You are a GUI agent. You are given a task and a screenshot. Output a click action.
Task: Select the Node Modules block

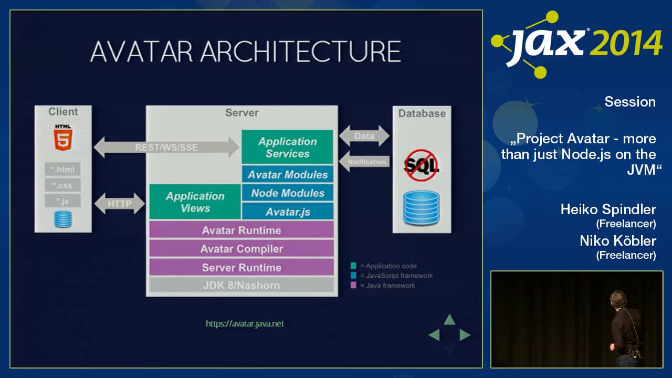pos(288,193)
